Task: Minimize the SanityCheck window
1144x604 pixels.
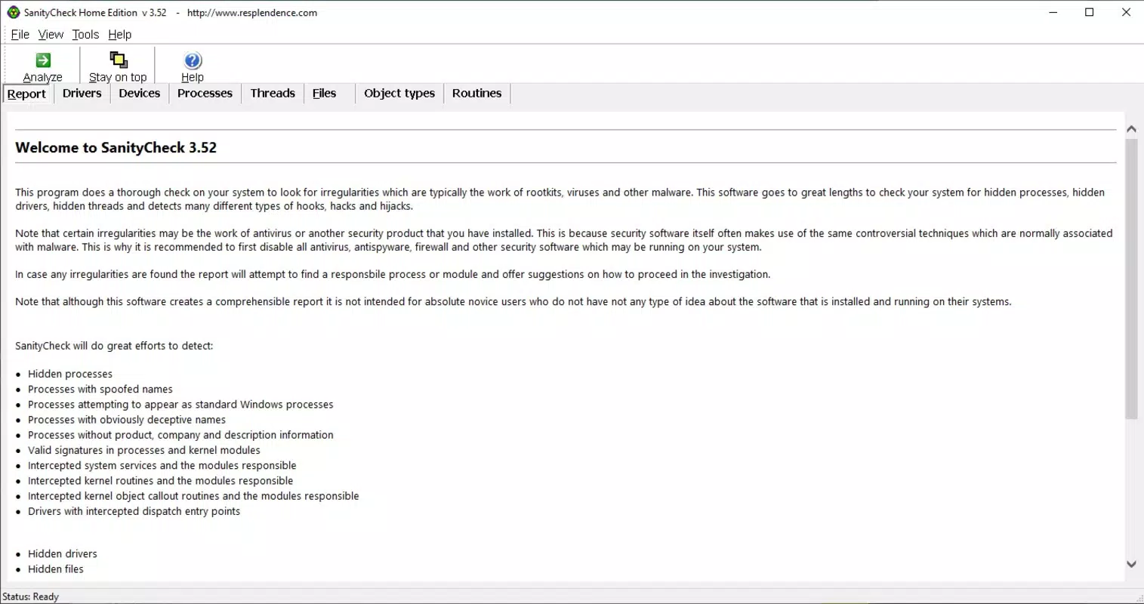Action: pos(1053,12)
